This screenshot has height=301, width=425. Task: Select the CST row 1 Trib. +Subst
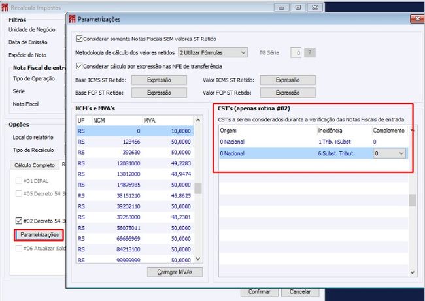tap(314, 142)
